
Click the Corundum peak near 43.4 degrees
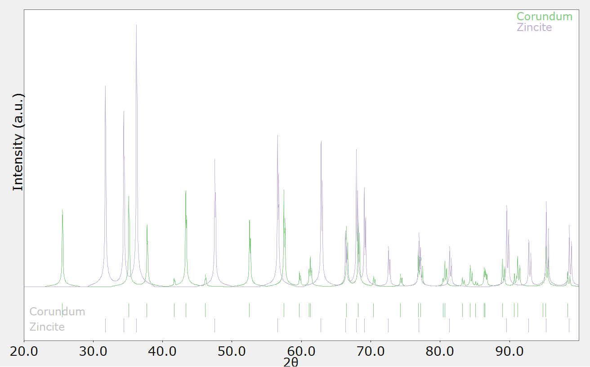point(186,191)
